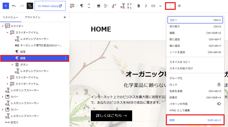This screenshot has height=127, width=228.
Task: Choose 複製 from the options menu
Action: (x=195, y=33)
